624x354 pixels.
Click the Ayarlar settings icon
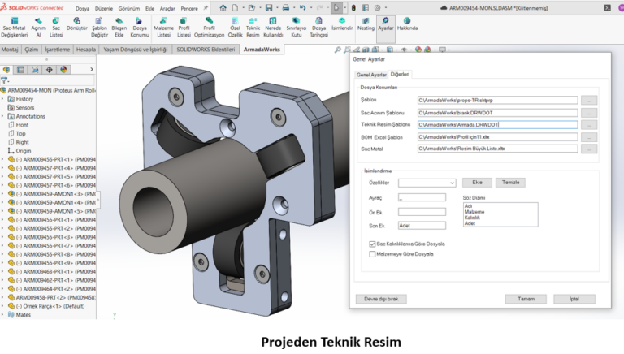tap(386, 21)
